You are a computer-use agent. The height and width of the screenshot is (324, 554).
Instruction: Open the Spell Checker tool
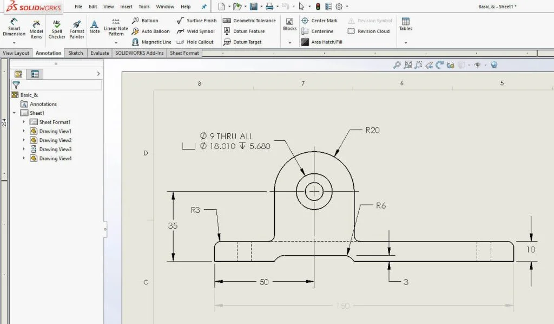57,29
